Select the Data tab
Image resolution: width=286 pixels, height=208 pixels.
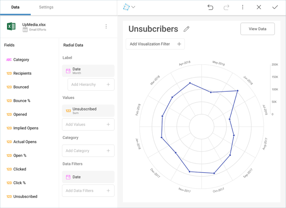15,7
